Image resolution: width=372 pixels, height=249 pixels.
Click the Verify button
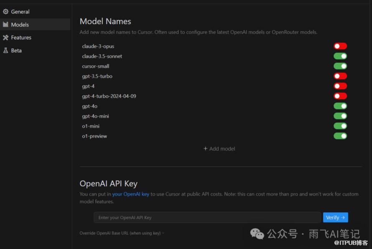point(336,217)
